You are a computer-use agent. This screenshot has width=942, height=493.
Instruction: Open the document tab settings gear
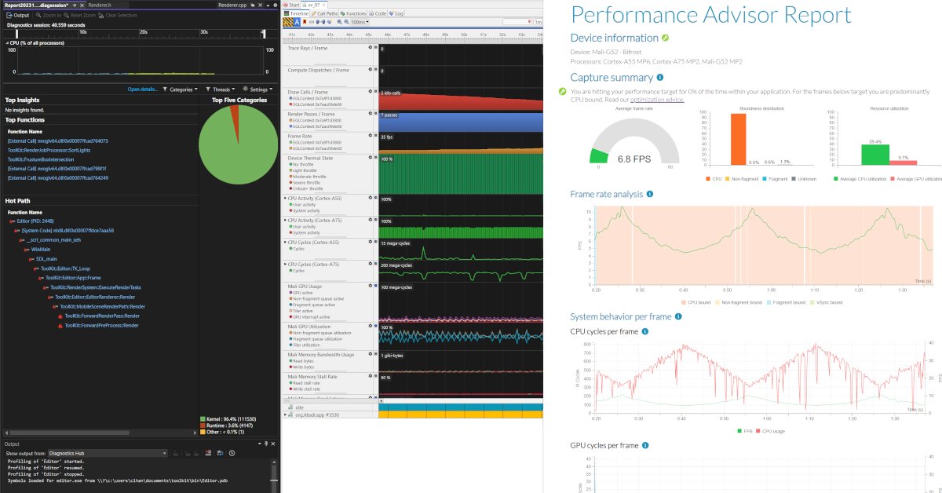pyautogui.click(x=275, y=5)
